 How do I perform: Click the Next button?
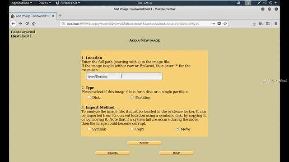144,143
